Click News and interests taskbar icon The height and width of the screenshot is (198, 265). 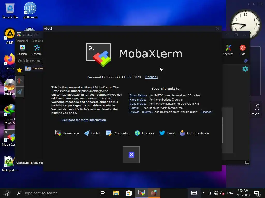[x=194, y=193]
